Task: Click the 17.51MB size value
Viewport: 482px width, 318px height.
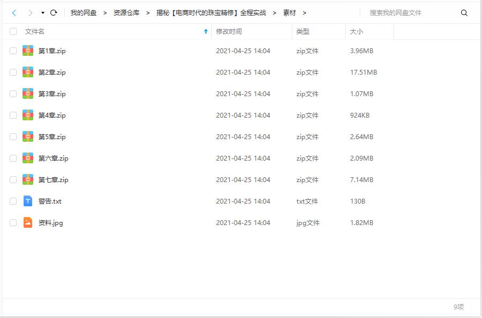Action: (x=364, y=73)
